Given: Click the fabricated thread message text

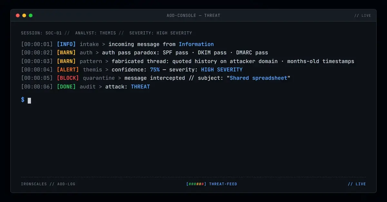Looking at the screenshot, I should pos(233,61).
